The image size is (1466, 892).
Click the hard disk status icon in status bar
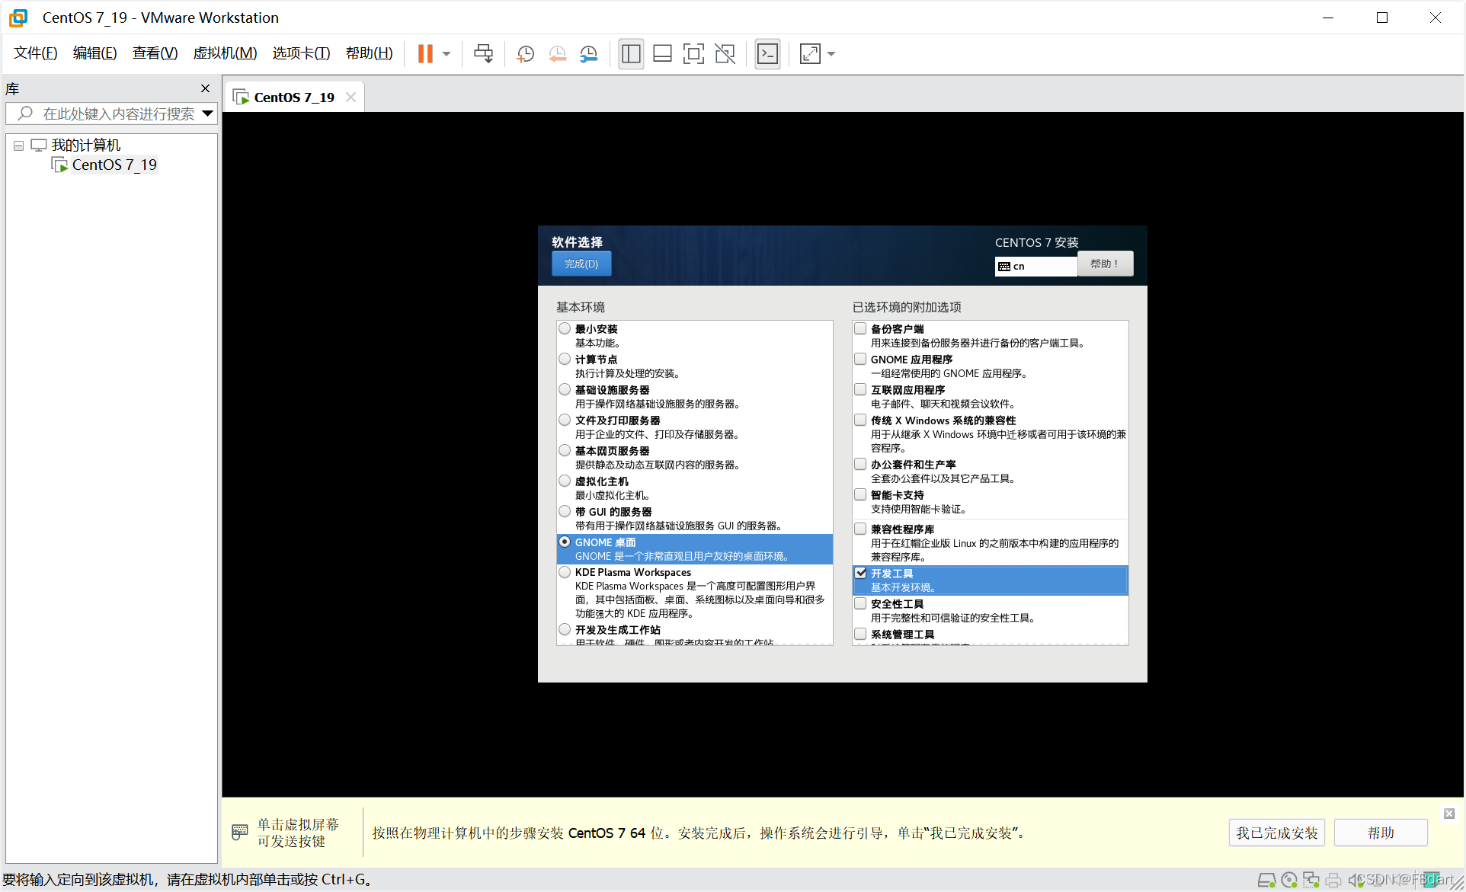click(1266, 879)
